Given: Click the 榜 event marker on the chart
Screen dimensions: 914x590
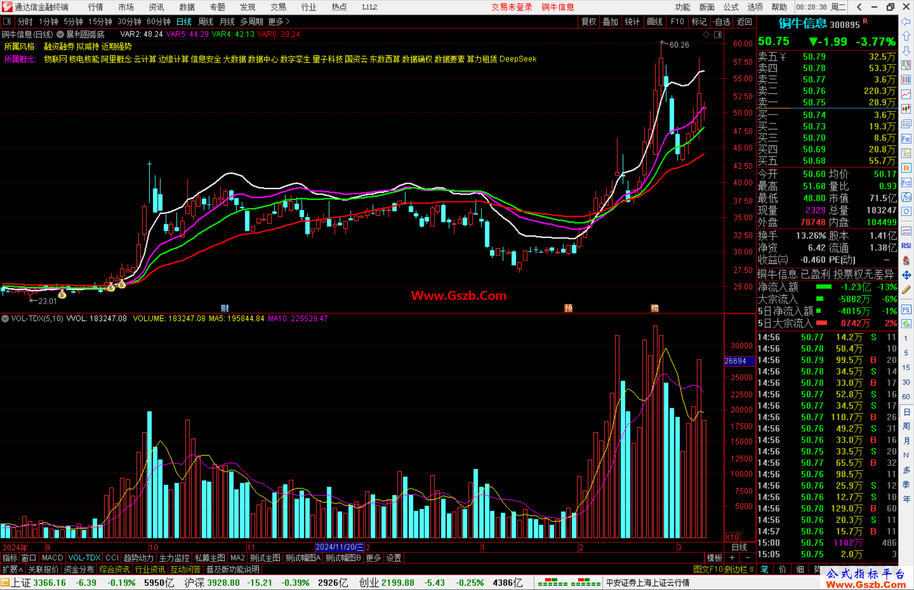Looking at the screenshot, I should click(x=655, y=308).
